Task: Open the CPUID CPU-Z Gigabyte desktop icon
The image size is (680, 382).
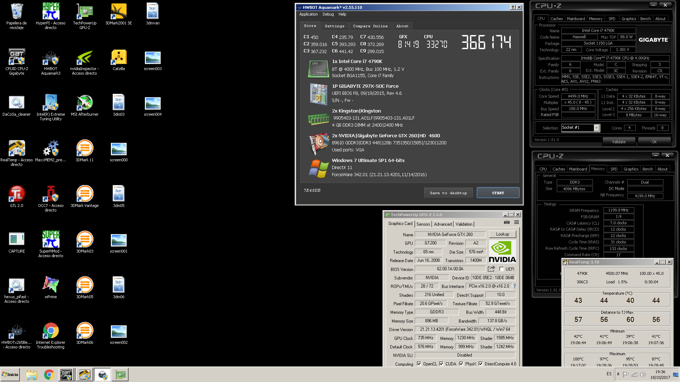Action: (x=17, y=62)
